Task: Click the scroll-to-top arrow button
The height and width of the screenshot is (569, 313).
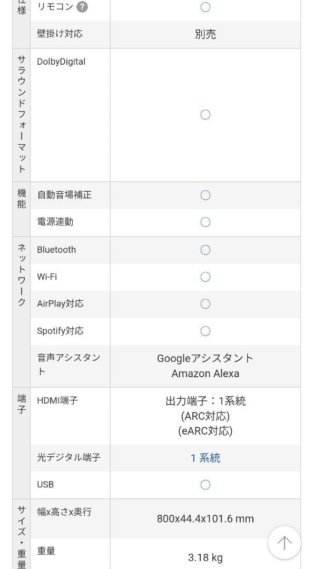Action: 285,543
